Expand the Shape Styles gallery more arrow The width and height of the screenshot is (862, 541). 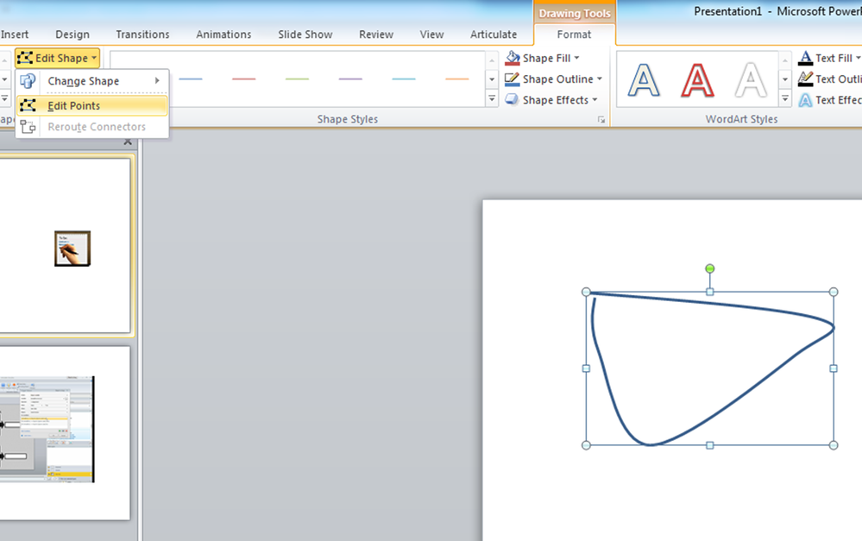(492, 100)
